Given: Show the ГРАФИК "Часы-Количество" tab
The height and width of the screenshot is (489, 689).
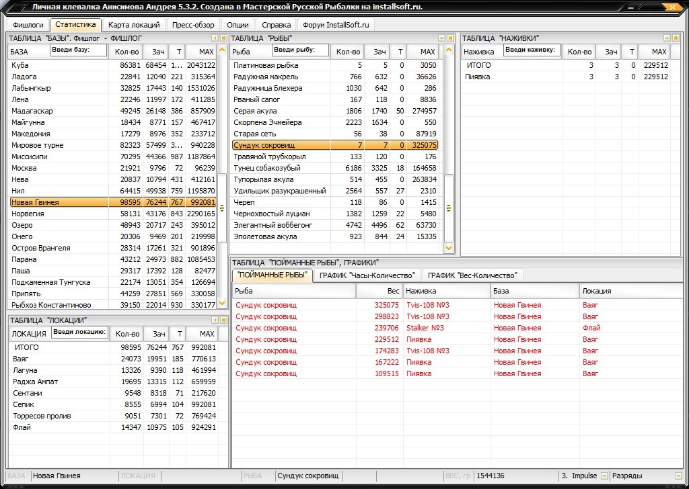Looking at the screenshot, I should coord(367,275).
